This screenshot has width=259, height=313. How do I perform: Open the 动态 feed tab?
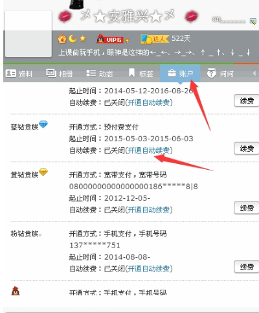click(x=100, y=74)
